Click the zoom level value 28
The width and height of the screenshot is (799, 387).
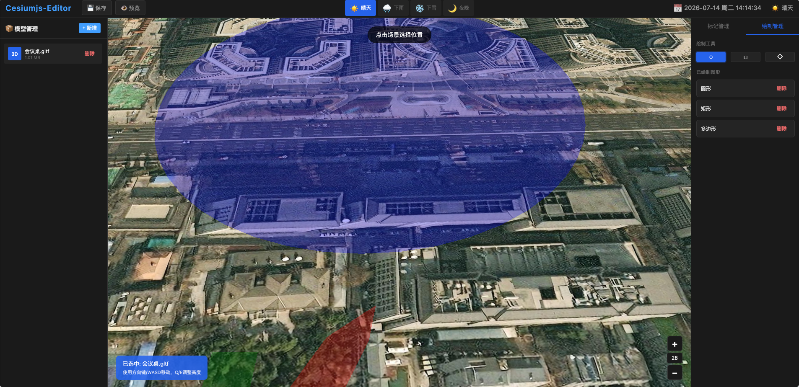coord(674,358)
